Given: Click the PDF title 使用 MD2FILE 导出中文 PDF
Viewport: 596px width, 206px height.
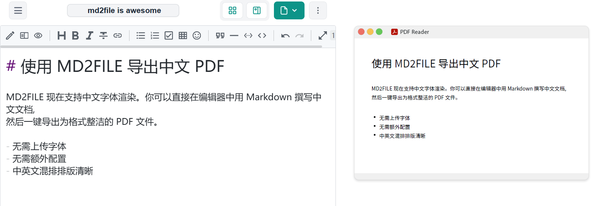Looking at the screenshot, I should point(436,64).
